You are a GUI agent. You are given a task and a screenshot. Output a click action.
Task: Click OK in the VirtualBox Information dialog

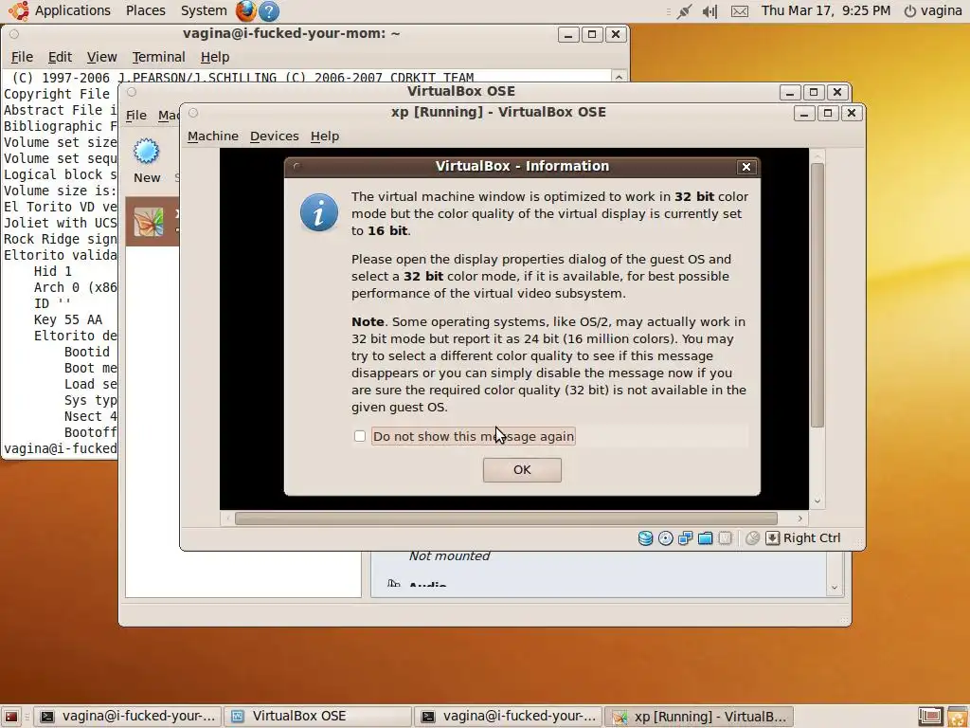[522, 469]
